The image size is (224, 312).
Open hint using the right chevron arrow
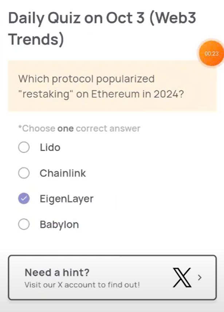coord(199,277)
